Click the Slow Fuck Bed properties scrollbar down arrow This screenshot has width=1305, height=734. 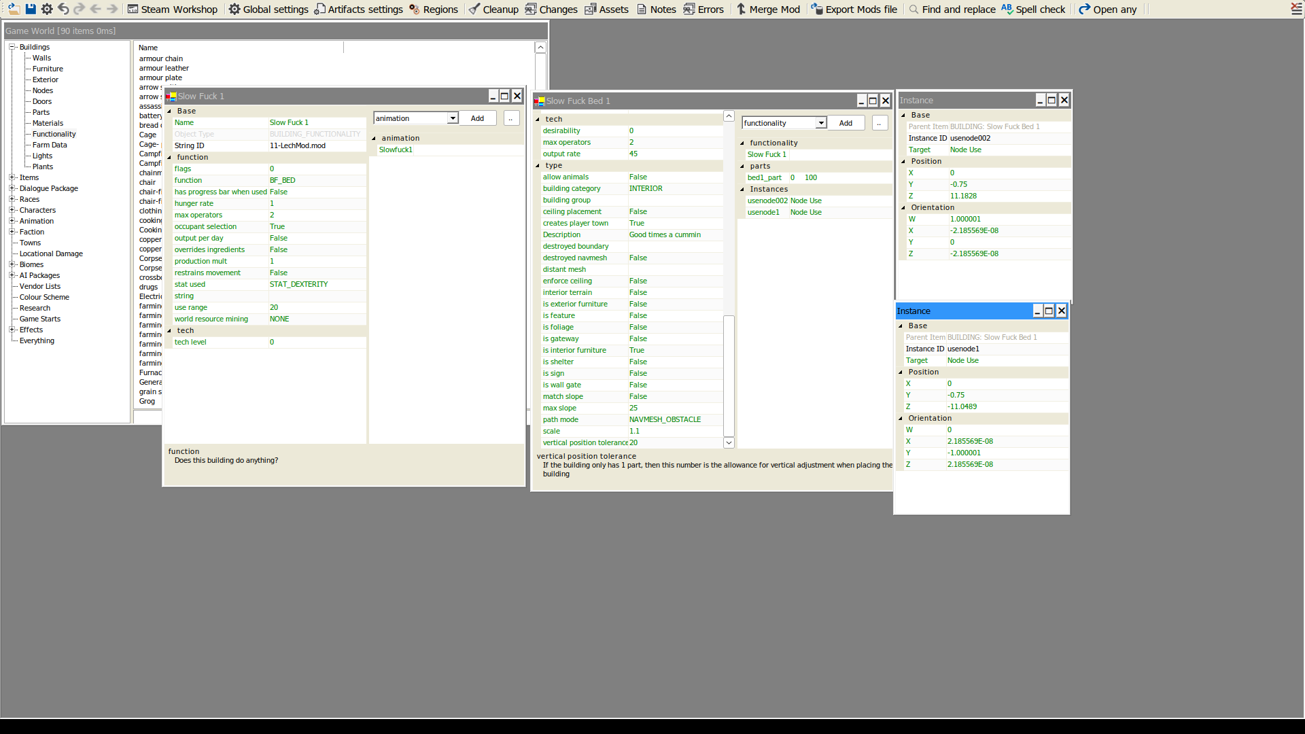[x=729, y=442]
